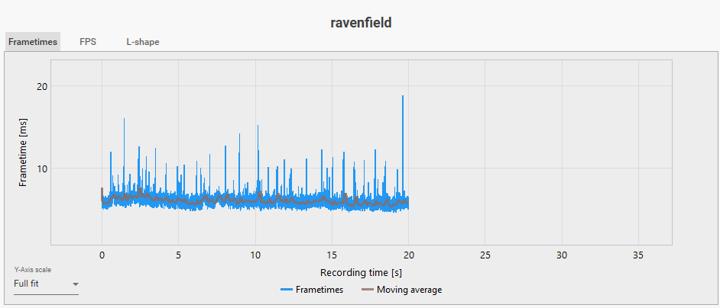Select the L-shape tab
This screenshot has width=720, height=308.
coord(143,42)
